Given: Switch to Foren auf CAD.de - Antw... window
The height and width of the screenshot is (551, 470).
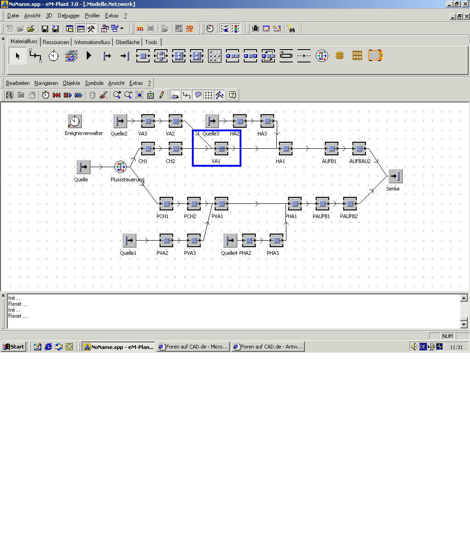Looking at the screenshot, I should 268,347.
